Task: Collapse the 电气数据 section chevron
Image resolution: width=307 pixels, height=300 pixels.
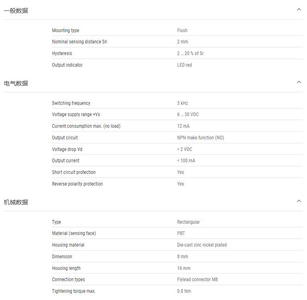Action: 299,82
